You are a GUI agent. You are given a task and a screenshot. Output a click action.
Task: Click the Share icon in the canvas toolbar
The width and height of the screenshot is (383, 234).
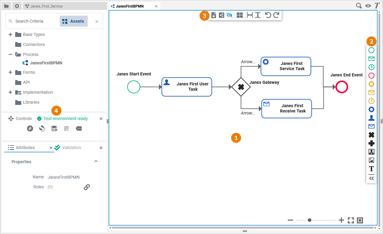point(221,15)
